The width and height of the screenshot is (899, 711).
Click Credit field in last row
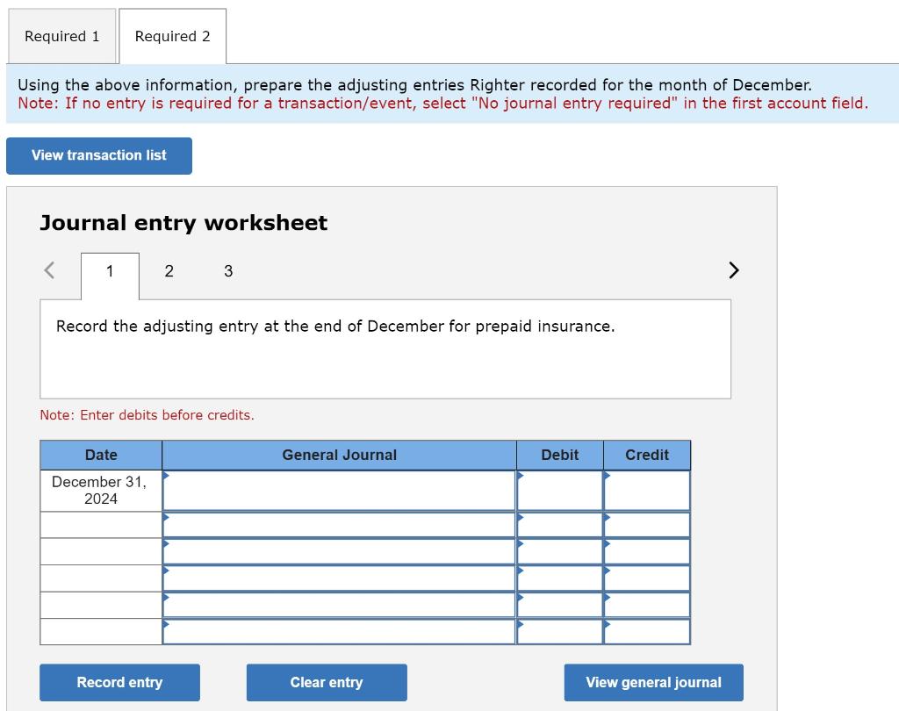click(x=647, y=631)
